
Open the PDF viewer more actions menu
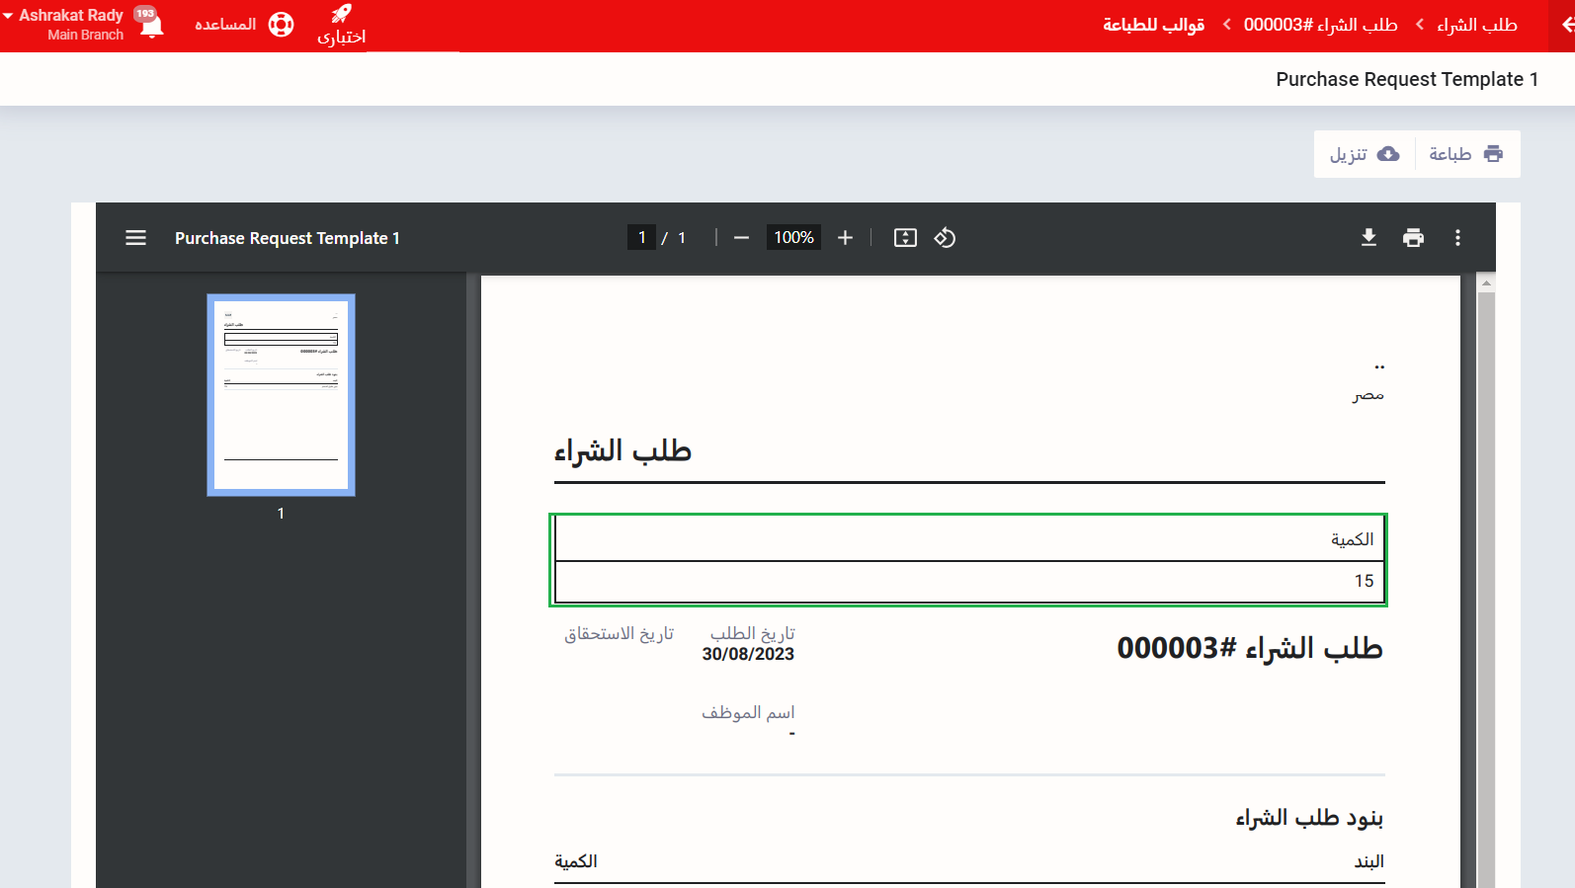(1457, 238)
